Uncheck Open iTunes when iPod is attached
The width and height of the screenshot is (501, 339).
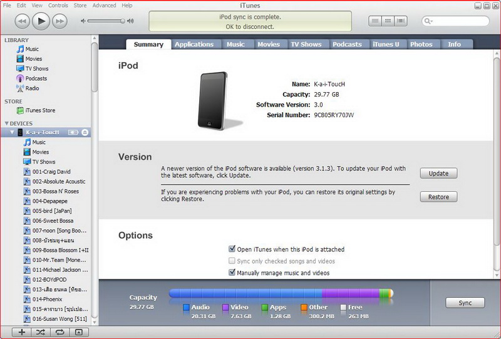(x=232, y=249)
